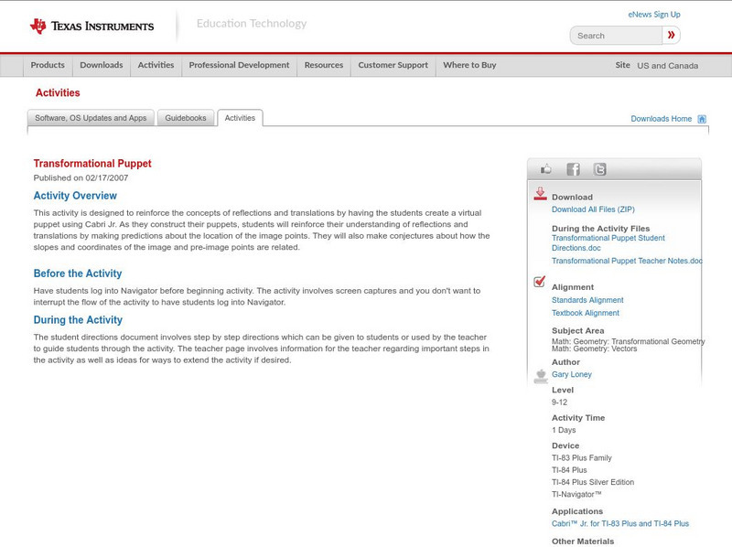Viewport: 732px width, 547px height.
Task: Share the activity on Facebook
Action: point(574,169)
